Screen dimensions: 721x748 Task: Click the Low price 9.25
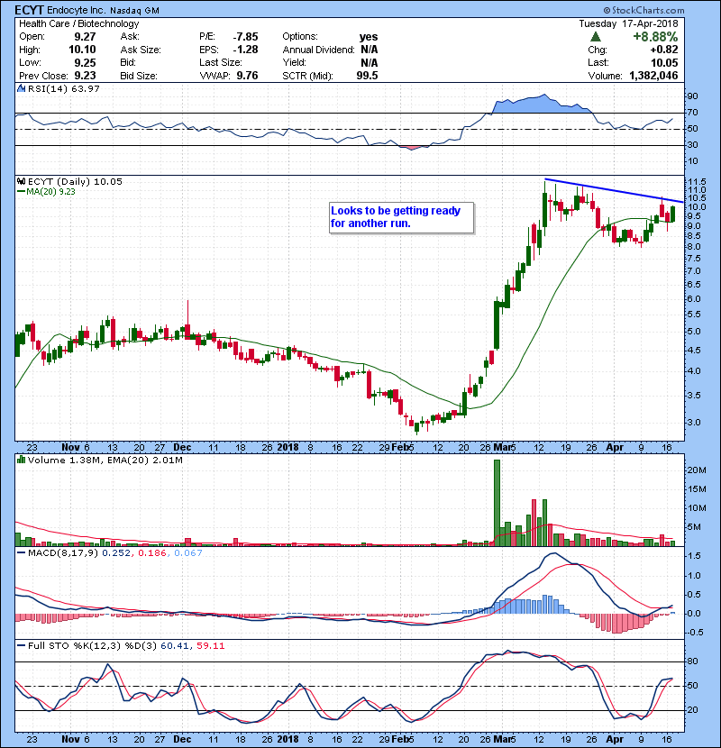(x=85, y=62)
